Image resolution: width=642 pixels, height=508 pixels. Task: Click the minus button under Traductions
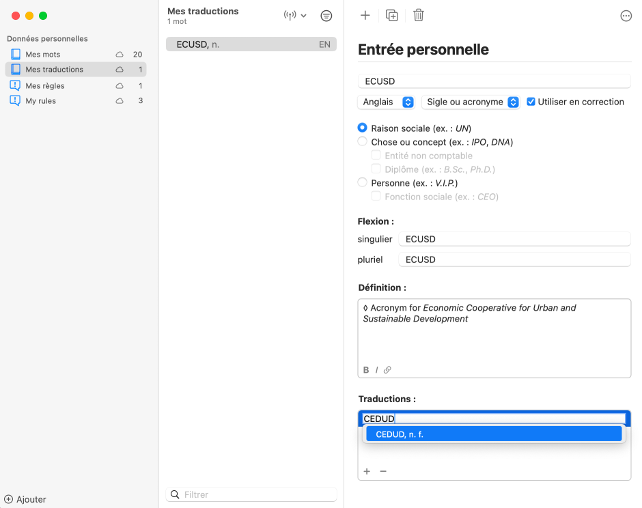tap(383, 471)
